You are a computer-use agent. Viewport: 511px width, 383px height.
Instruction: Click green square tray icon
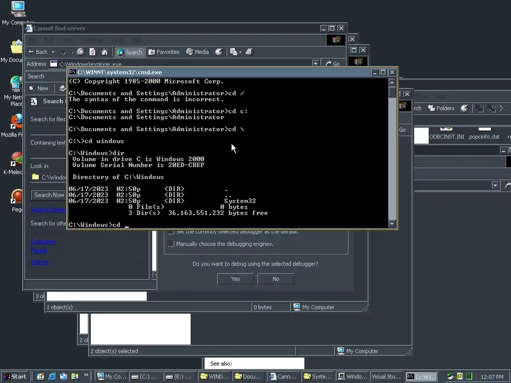(x=469, y=377)
